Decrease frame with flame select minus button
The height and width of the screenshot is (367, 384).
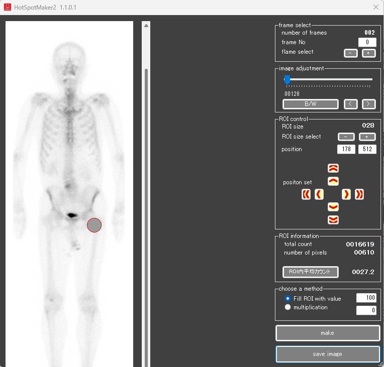click(351, 53)
